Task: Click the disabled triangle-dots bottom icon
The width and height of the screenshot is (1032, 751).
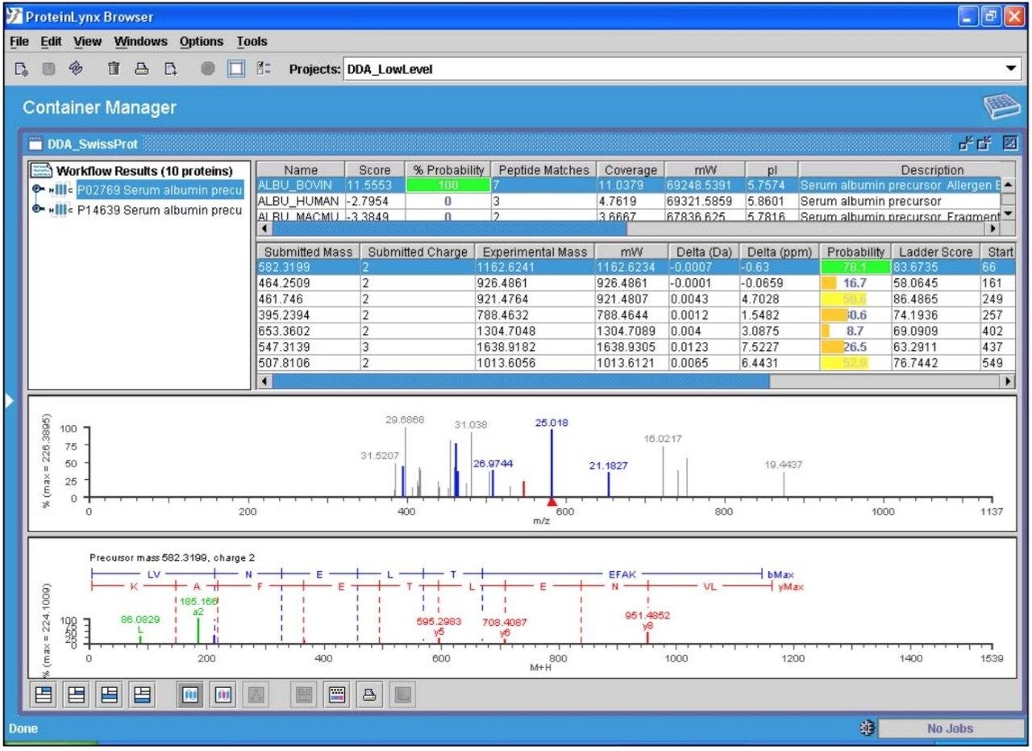Action: point(256,695)
